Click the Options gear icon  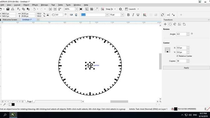(120, 9)
